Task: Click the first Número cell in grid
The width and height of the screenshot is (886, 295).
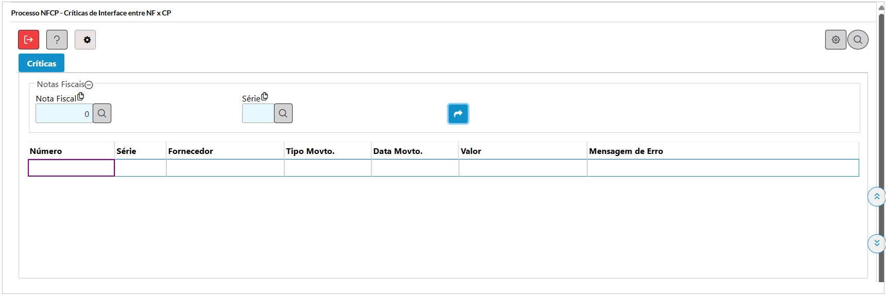Action: click(x=71, y=168)
